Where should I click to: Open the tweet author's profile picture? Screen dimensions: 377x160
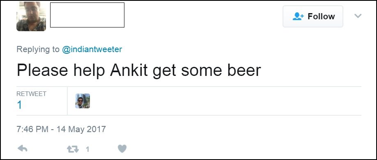[x=31, y=16]
